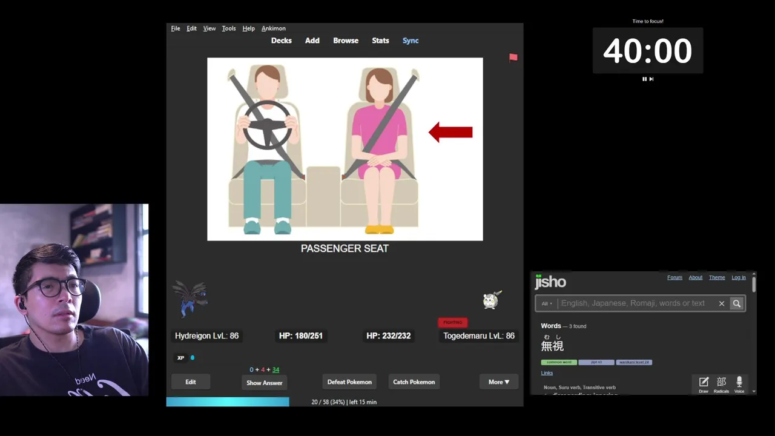Image resolution: width=775 pixels, height=436 pixels.
Task: Click the Togedemaru Pokemon sprite
Action: 492,300
